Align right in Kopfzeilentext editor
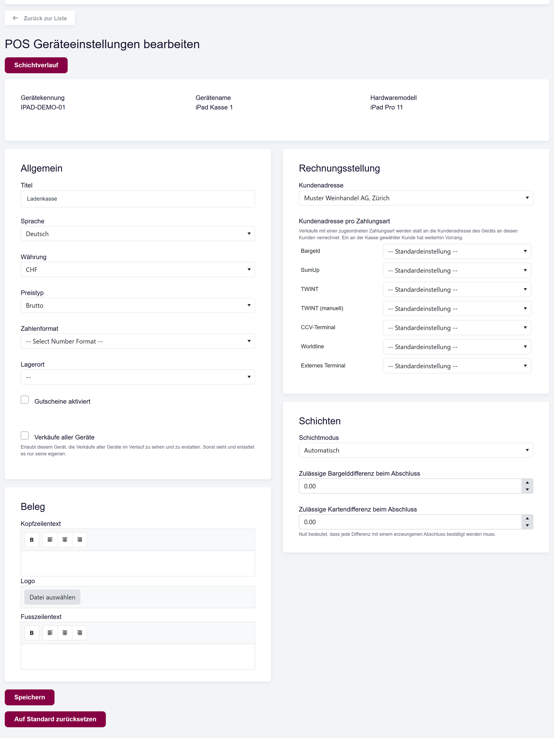 [79, 539]
